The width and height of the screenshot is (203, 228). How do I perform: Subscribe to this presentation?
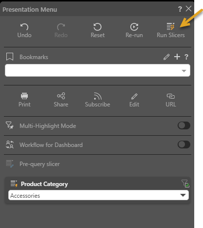point(98,96)
